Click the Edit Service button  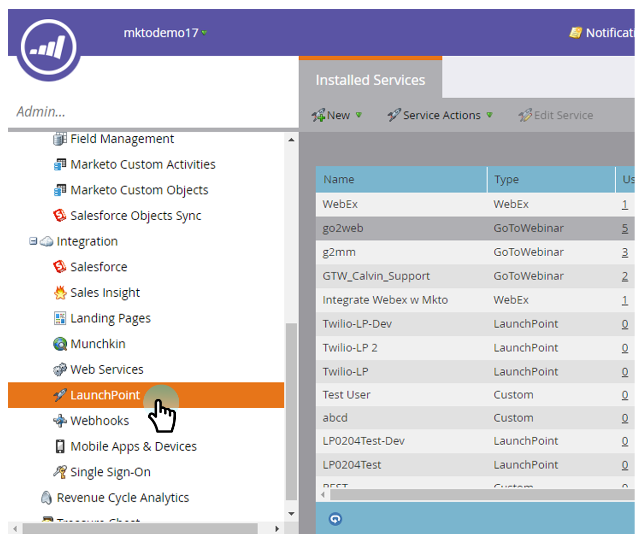[x=556, y=116]
